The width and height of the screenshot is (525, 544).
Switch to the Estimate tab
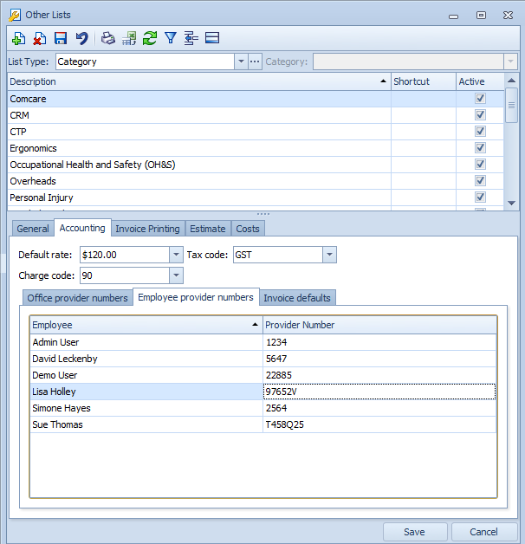(x=208, y=229)
